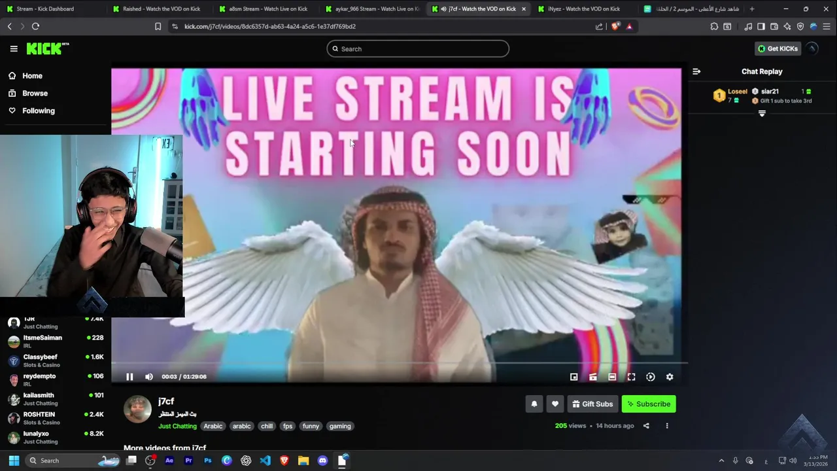Mute the video volume icon
This screenshot has width=837, height=471.
point(149,377)
